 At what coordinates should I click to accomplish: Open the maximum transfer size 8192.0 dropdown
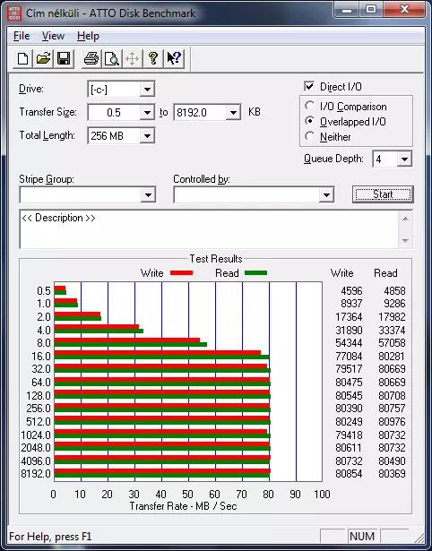point(233,113)
